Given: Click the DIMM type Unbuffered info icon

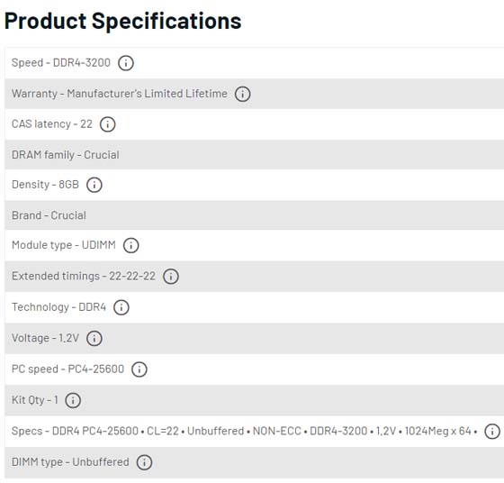Looking at the screenshot, I should pos(144,462).
